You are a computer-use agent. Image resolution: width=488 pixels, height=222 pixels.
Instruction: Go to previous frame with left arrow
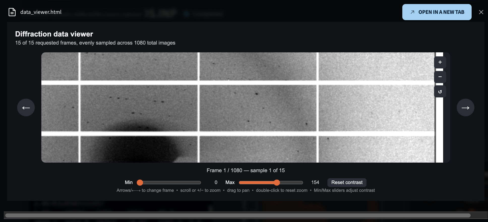[26, 107]
